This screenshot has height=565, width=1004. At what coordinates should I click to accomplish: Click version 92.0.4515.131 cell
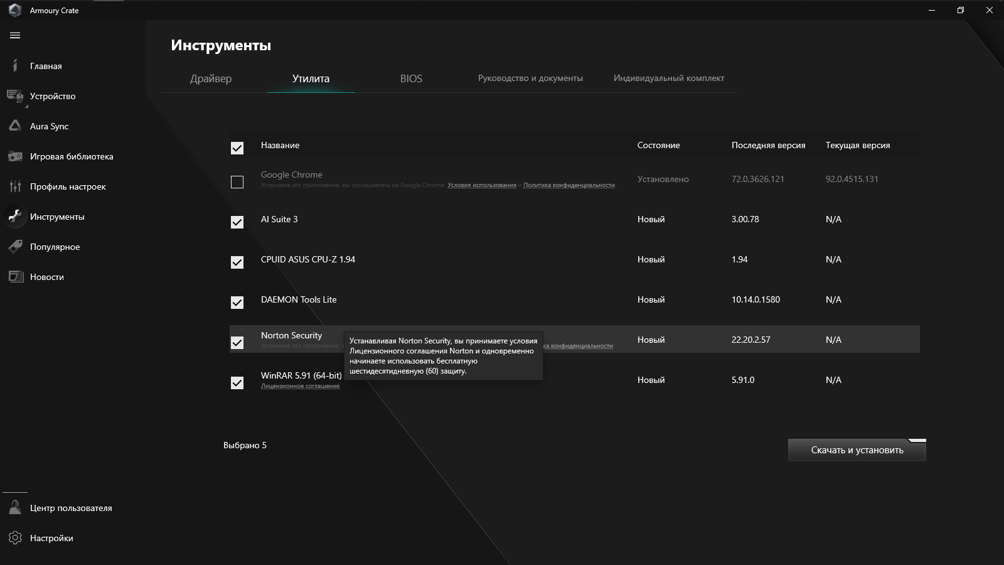pos(852,179)
